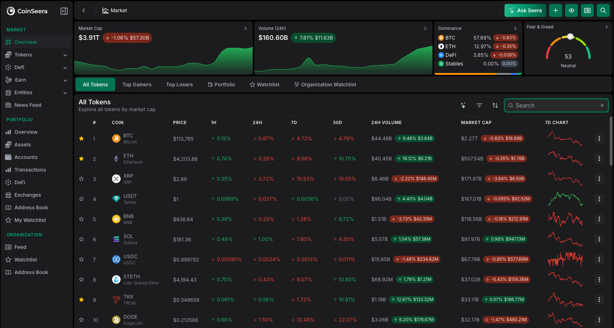Click the plus icon in top bar
Viewport: 614px width, 328px height.
[556, 10]
